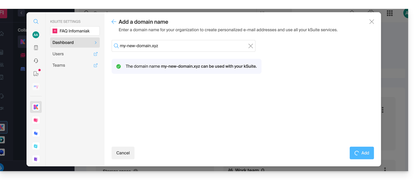
Task: Expand the Dashboard chevron
Action: 95,43
